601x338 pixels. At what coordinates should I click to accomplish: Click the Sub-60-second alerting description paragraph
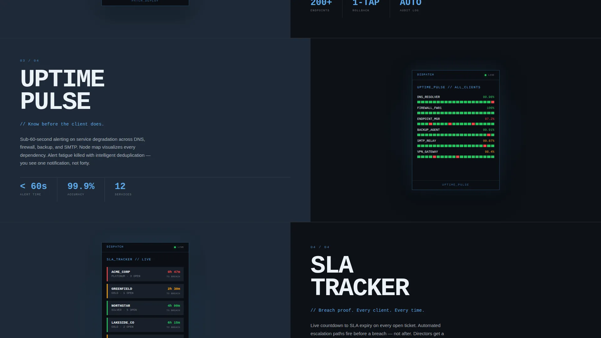click(85, 151)
